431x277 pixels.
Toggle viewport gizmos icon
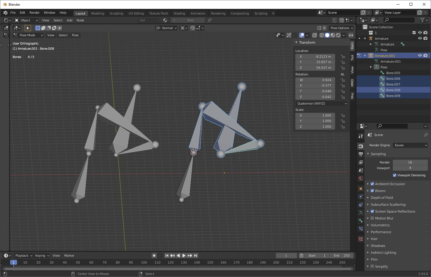coord(289,35)
